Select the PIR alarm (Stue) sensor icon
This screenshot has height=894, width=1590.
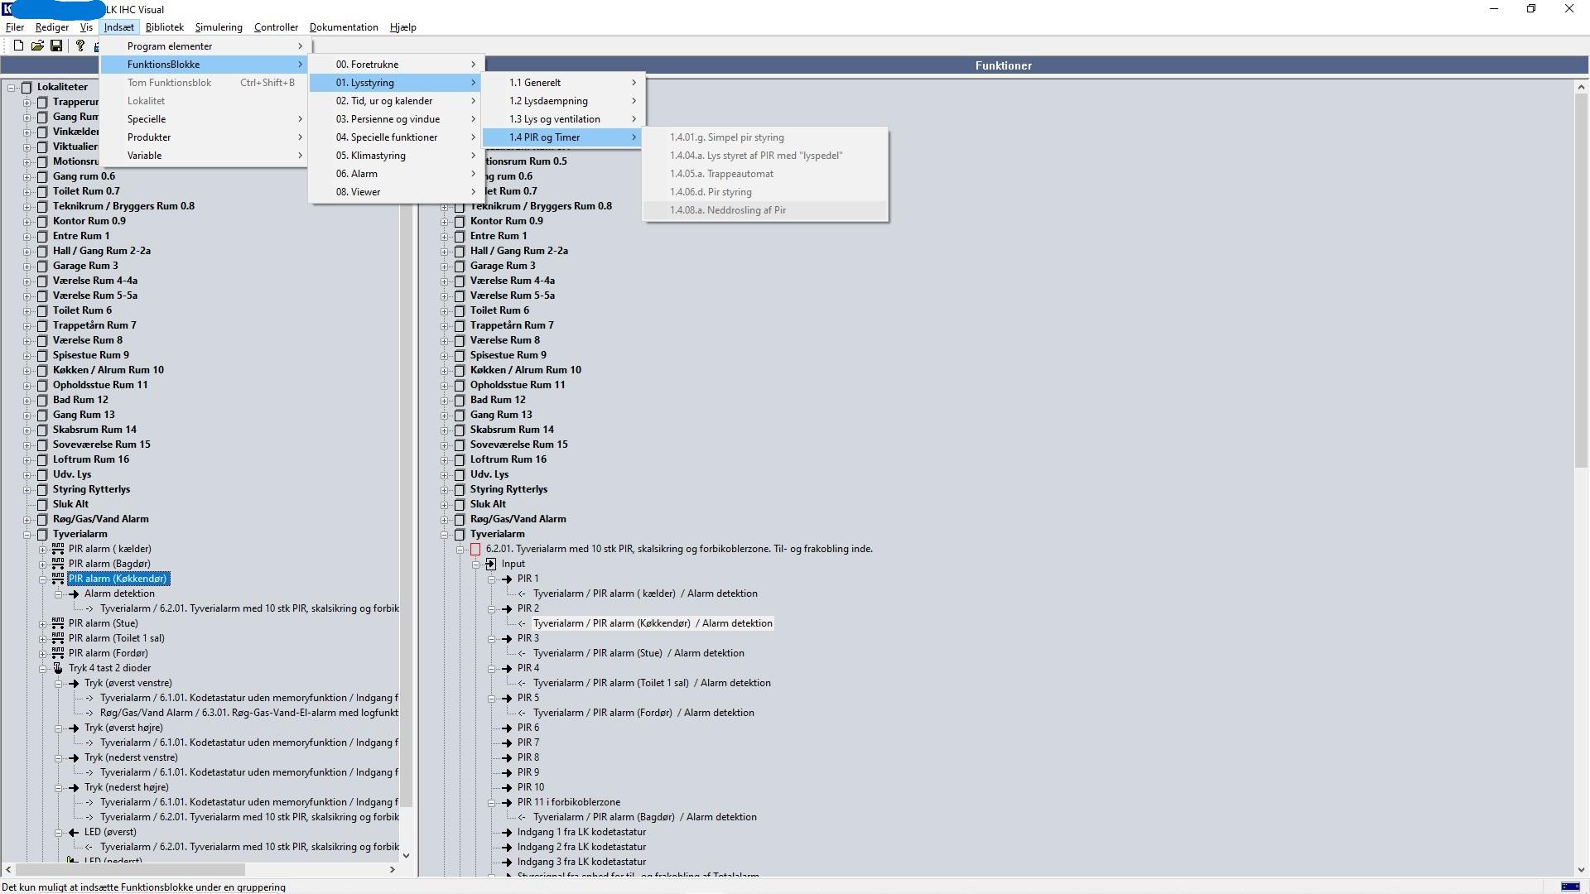point(58,623)
